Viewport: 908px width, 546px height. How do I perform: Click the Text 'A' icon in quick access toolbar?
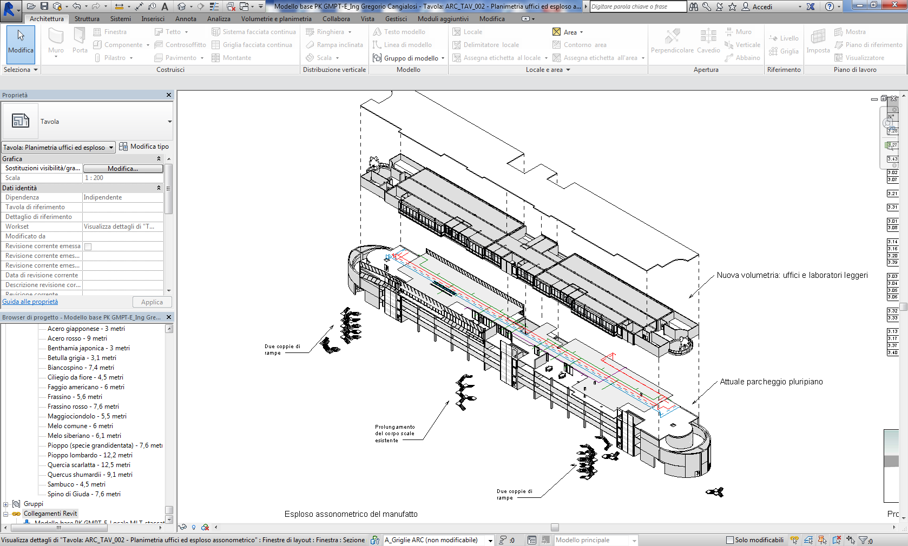point(165,6)
